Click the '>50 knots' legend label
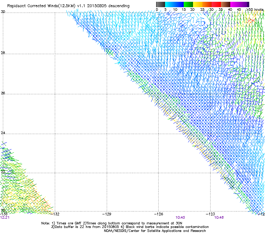The image size is (265, 233). 255,10
